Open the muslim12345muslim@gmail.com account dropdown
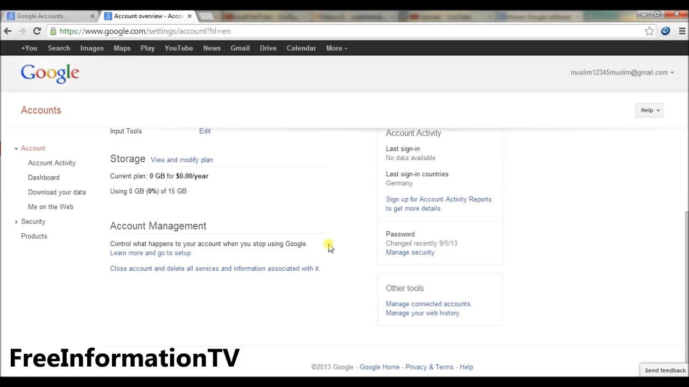689x387 pixels. point(622,73)
